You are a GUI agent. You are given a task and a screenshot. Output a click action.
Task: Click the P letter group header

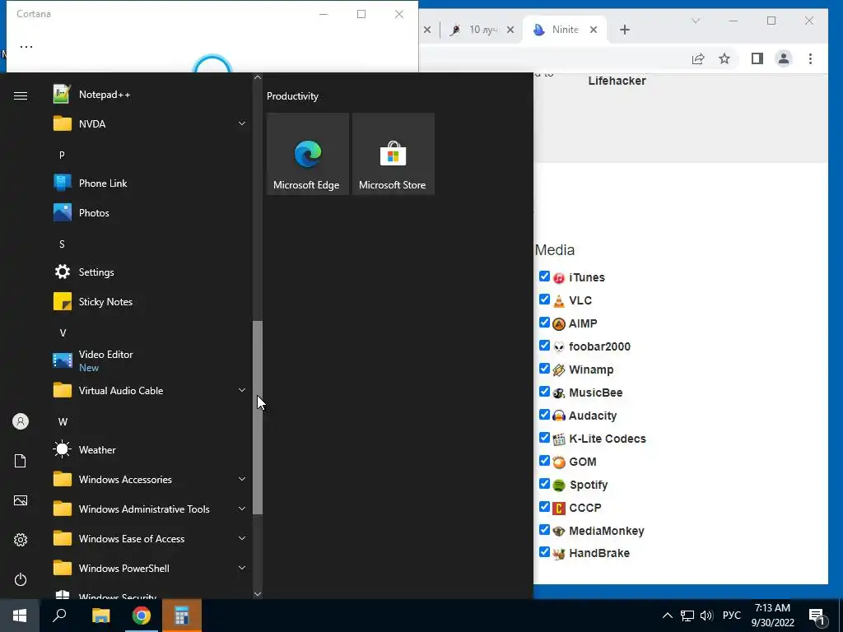[62, 155]
